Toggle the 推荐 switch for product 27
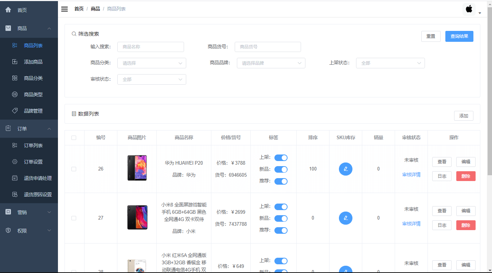This screenshot has height=273, width=492. [x=281, y=230]
